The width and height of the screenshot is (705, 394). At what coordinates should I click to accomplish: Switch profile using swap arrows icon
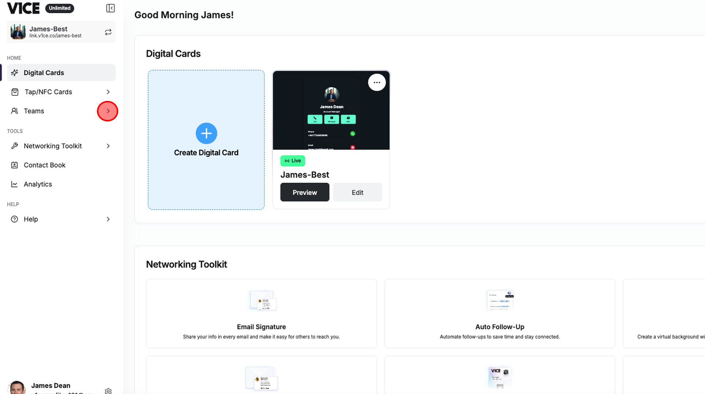tap(108, 32)
